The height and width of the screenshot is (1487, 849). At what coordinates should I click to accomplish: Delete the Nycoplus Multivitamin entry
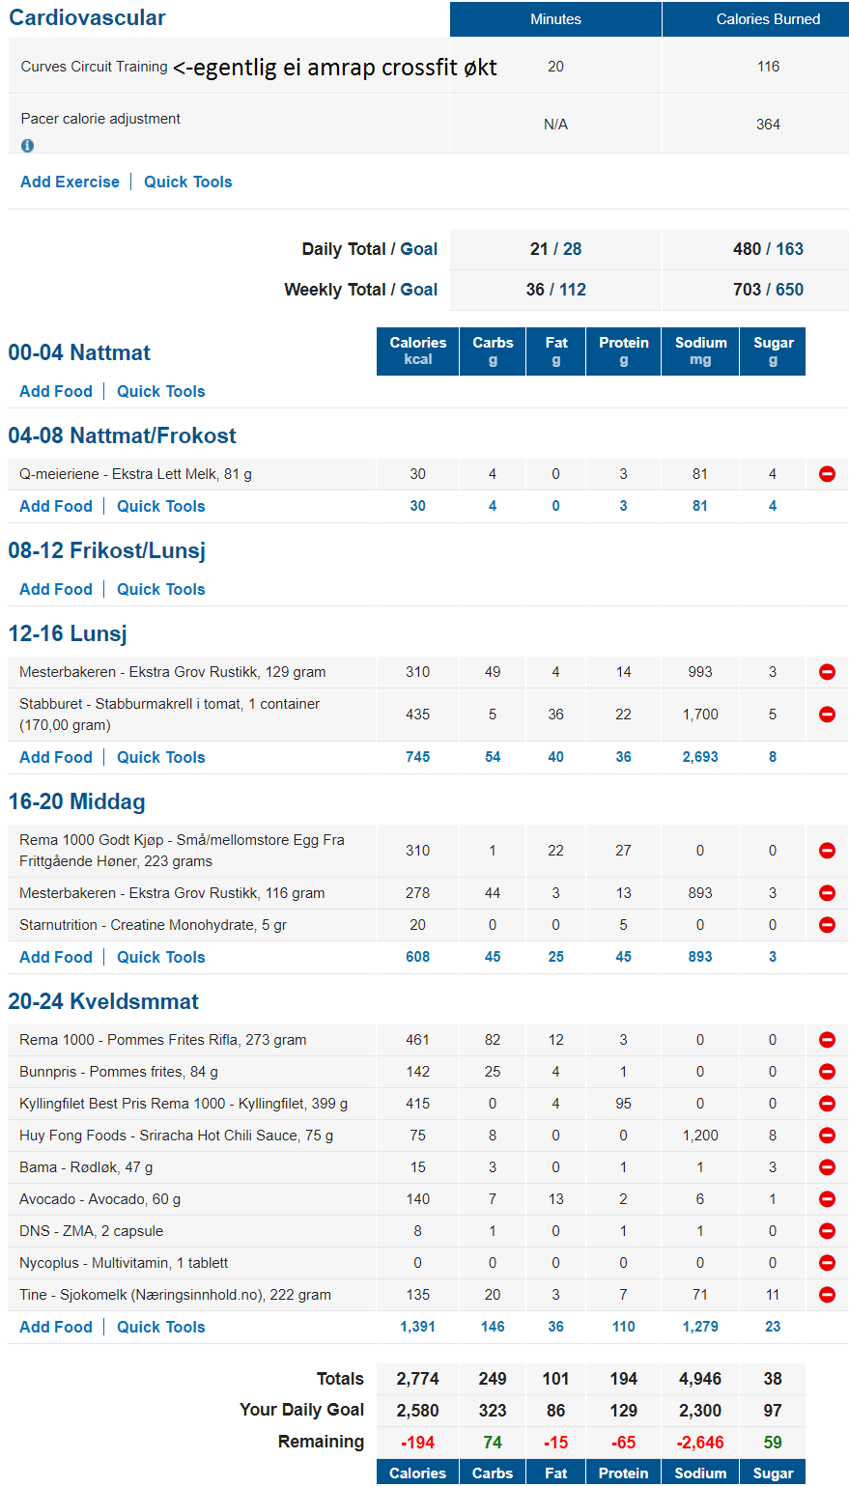(x=827, y=1263)
